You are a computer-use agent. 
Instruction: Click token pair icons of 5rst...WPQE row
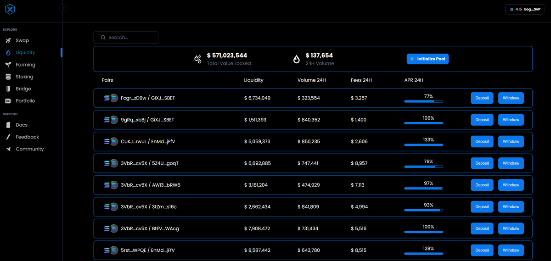111,250
